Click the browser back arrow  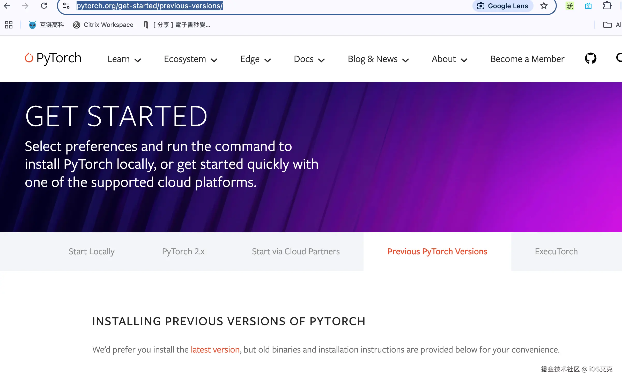(7, 6)
